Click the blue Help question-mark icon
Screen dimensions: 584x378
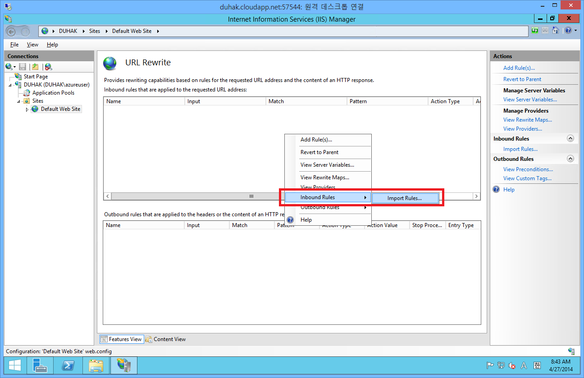tap(568, 31)
